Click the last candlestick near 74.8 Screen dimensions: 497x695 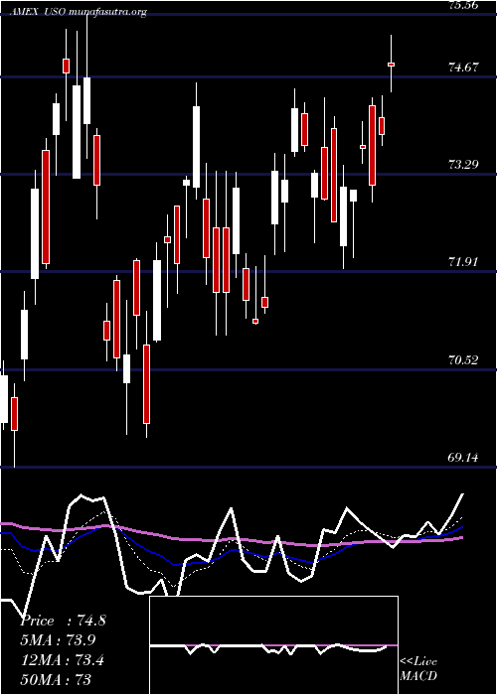391,65
